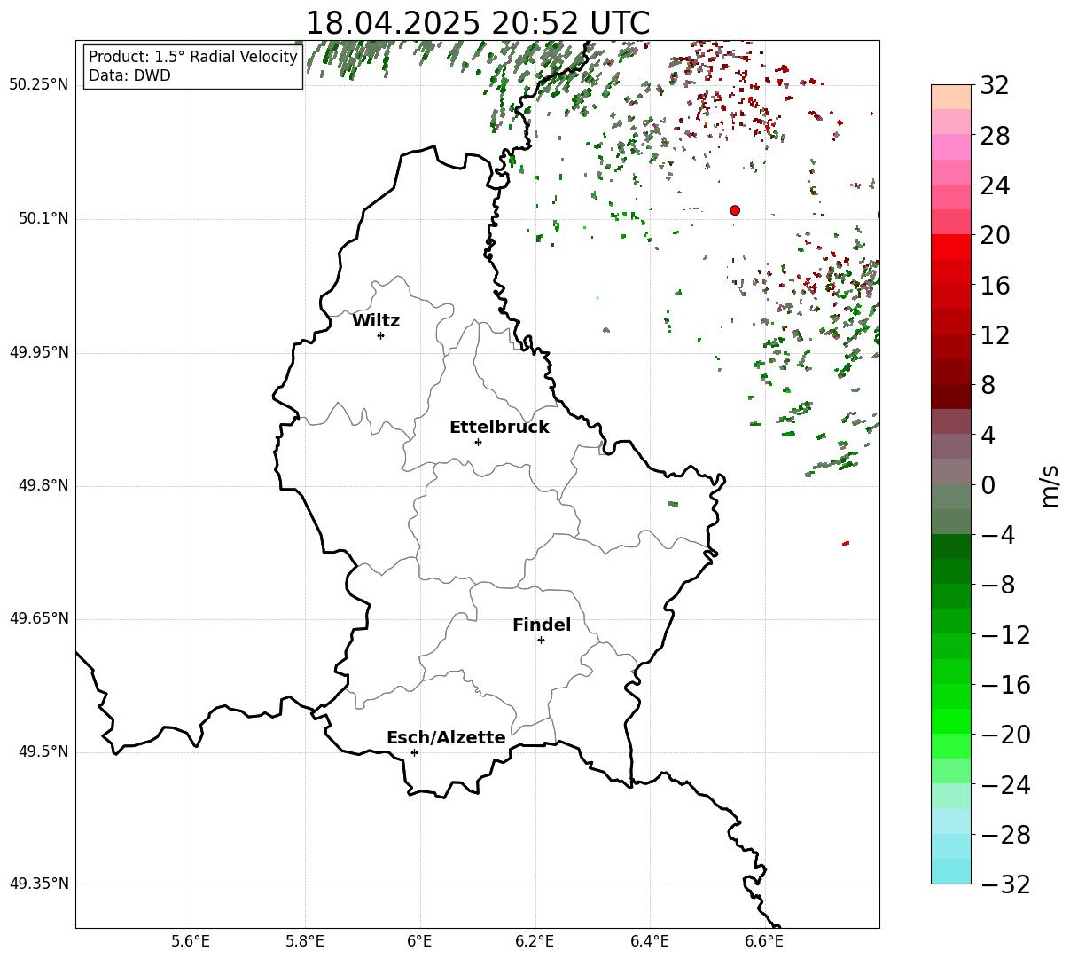Click the 12 colorbar tick label
This screenshot has height=959, width=1070.
click(x=995, y=335)
